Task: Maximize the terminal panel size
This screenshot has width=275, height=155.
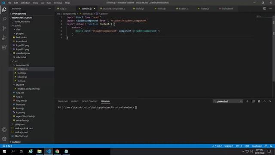Action: (x=265, y=101)
